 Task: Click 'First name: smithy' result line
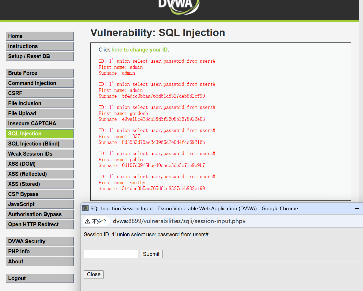(122, 183)
